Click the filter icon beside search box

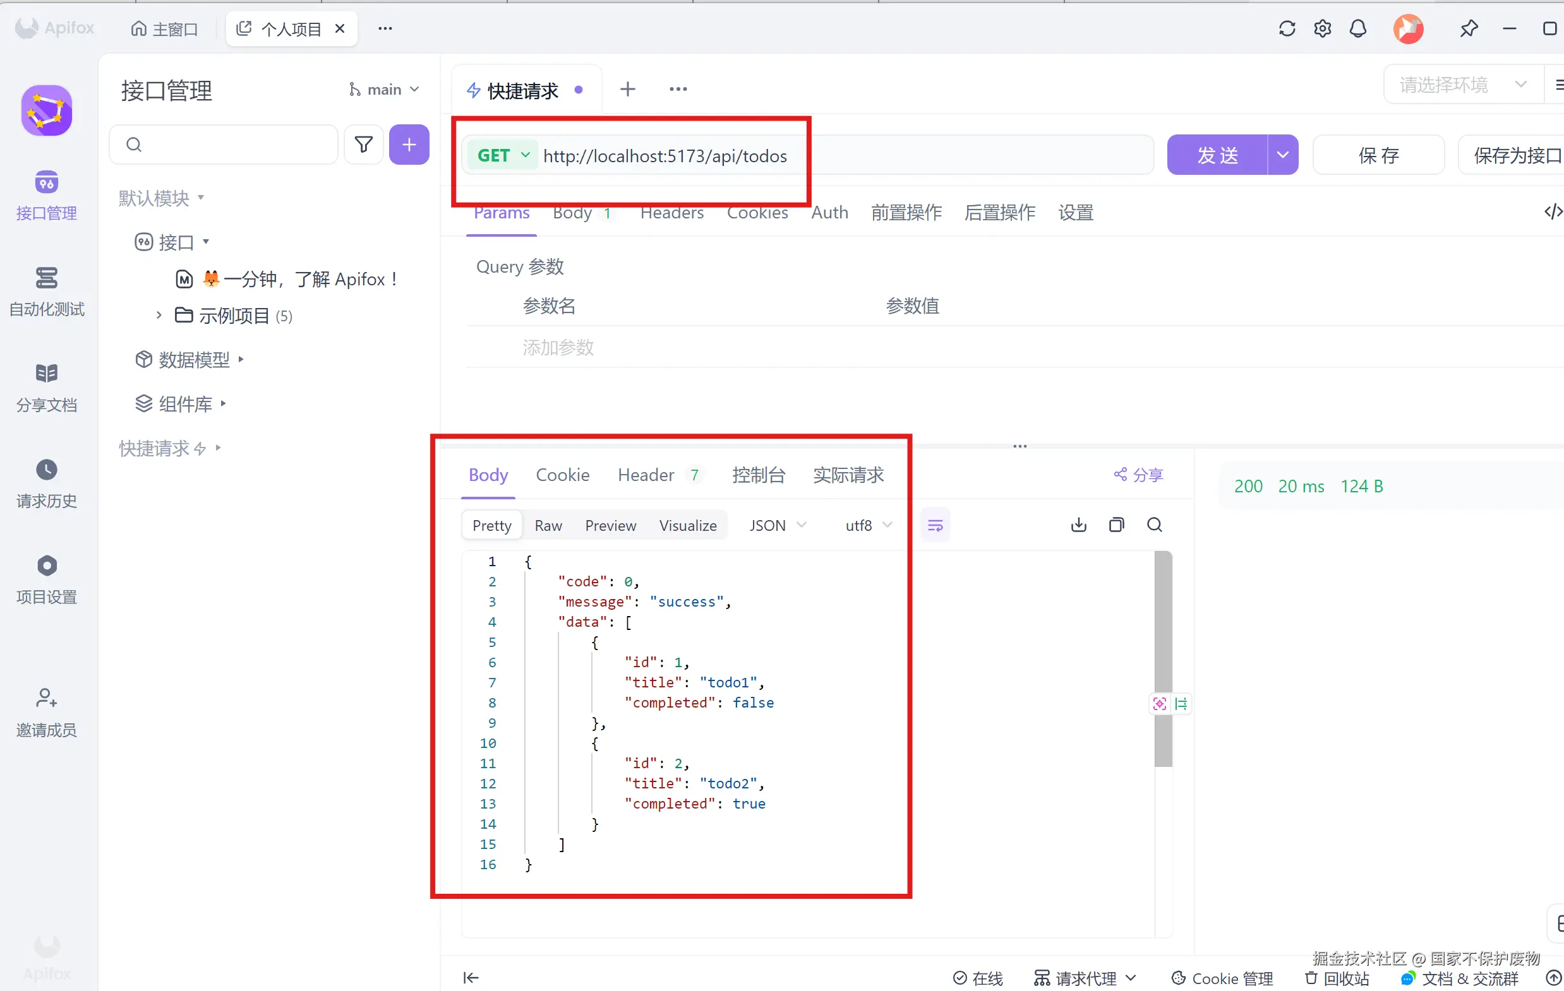click(364, 144)
